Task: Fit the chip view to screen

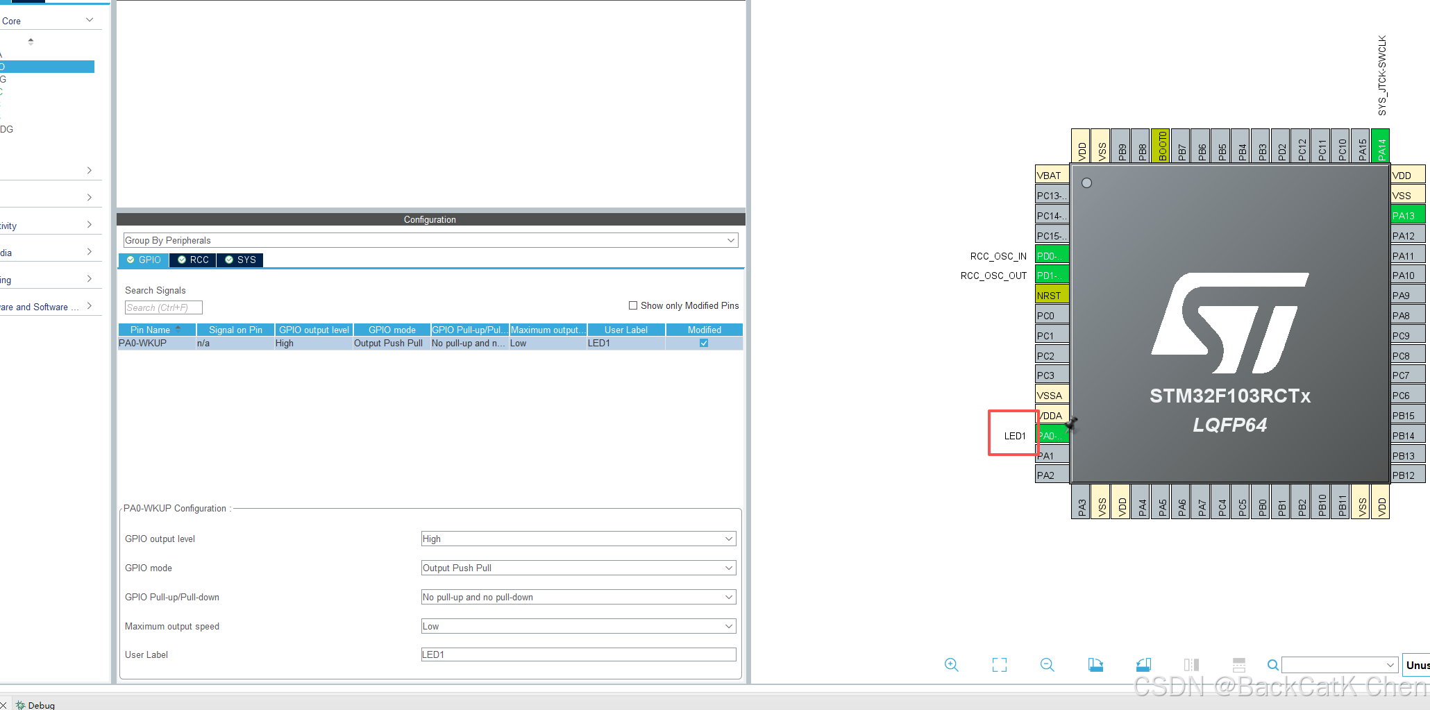Action: (x=999, y=665)
